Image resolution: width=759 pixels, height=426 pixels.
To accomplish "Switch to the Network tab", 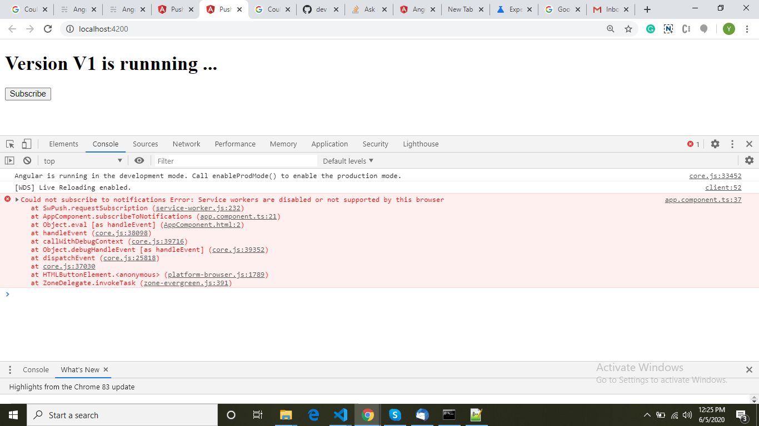I will (186, 144).
